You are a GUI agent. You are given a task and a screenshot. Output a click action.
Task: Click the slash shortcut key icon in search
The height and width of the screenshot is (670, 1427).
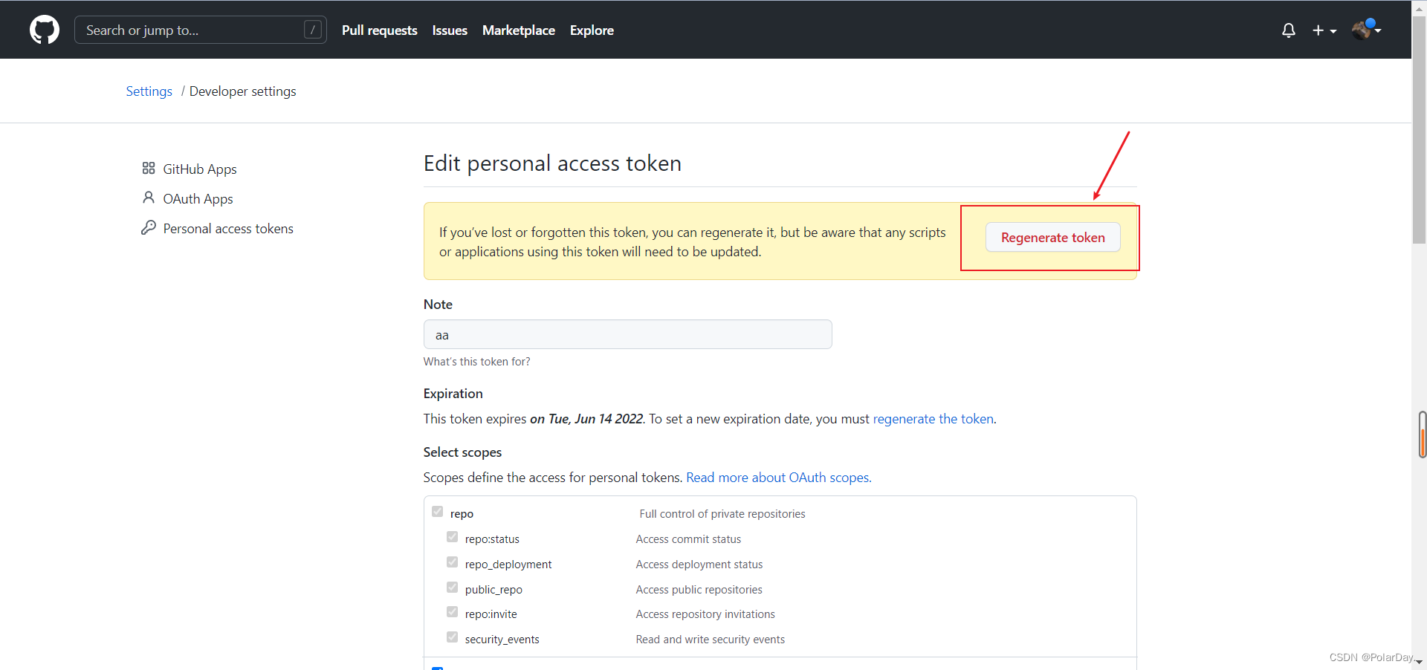pos(313,30)
